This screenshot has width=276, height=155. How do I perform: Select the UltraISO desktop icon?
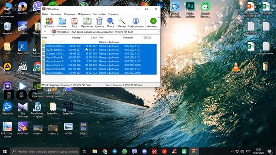point(22,8)
